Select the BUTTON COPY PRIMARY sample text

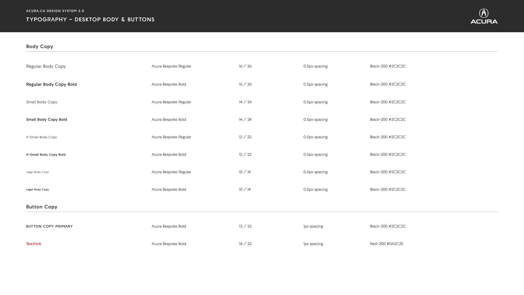[x=49, y=226]
